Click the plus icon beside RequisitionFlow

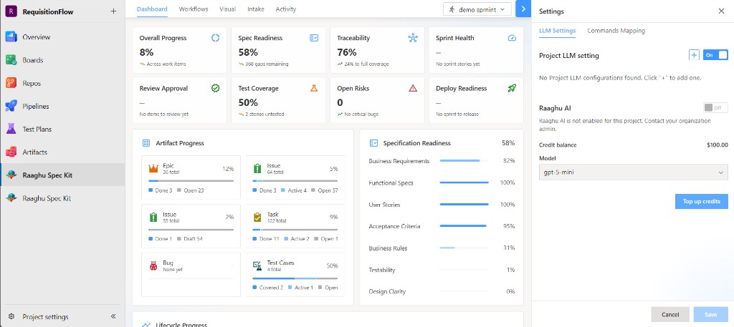pos(113,11)
